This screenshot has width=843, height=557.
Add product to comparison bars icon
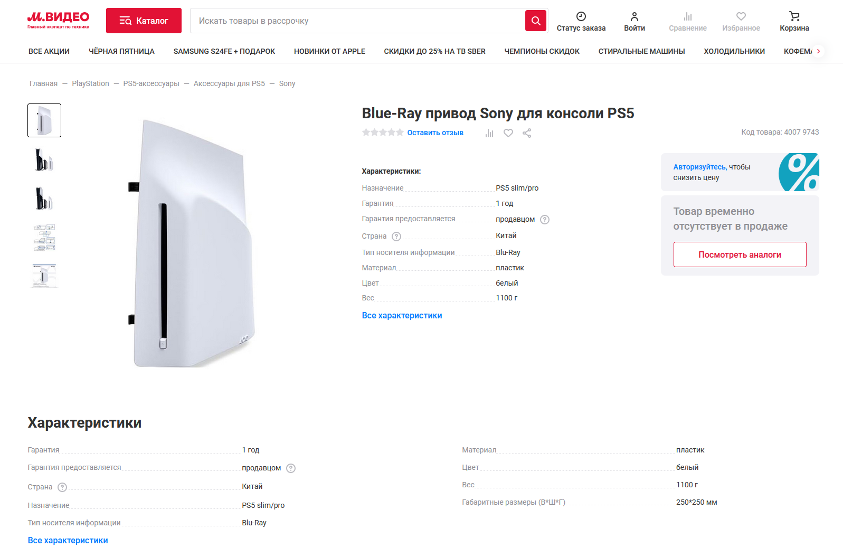coord(489,133)
